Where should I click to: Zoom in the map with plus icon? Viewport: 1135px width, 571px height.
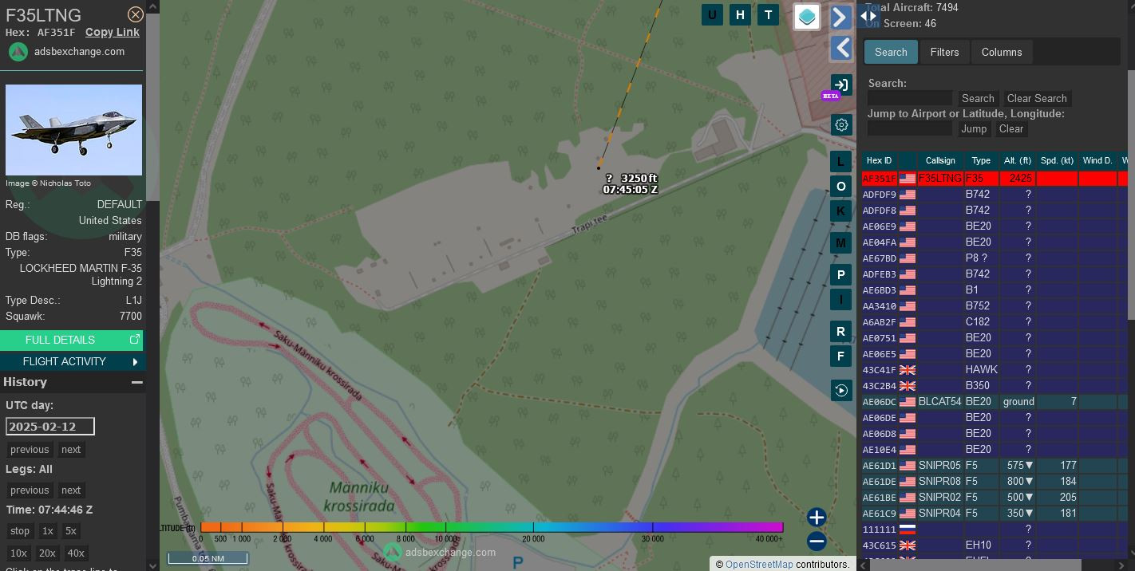816,518
